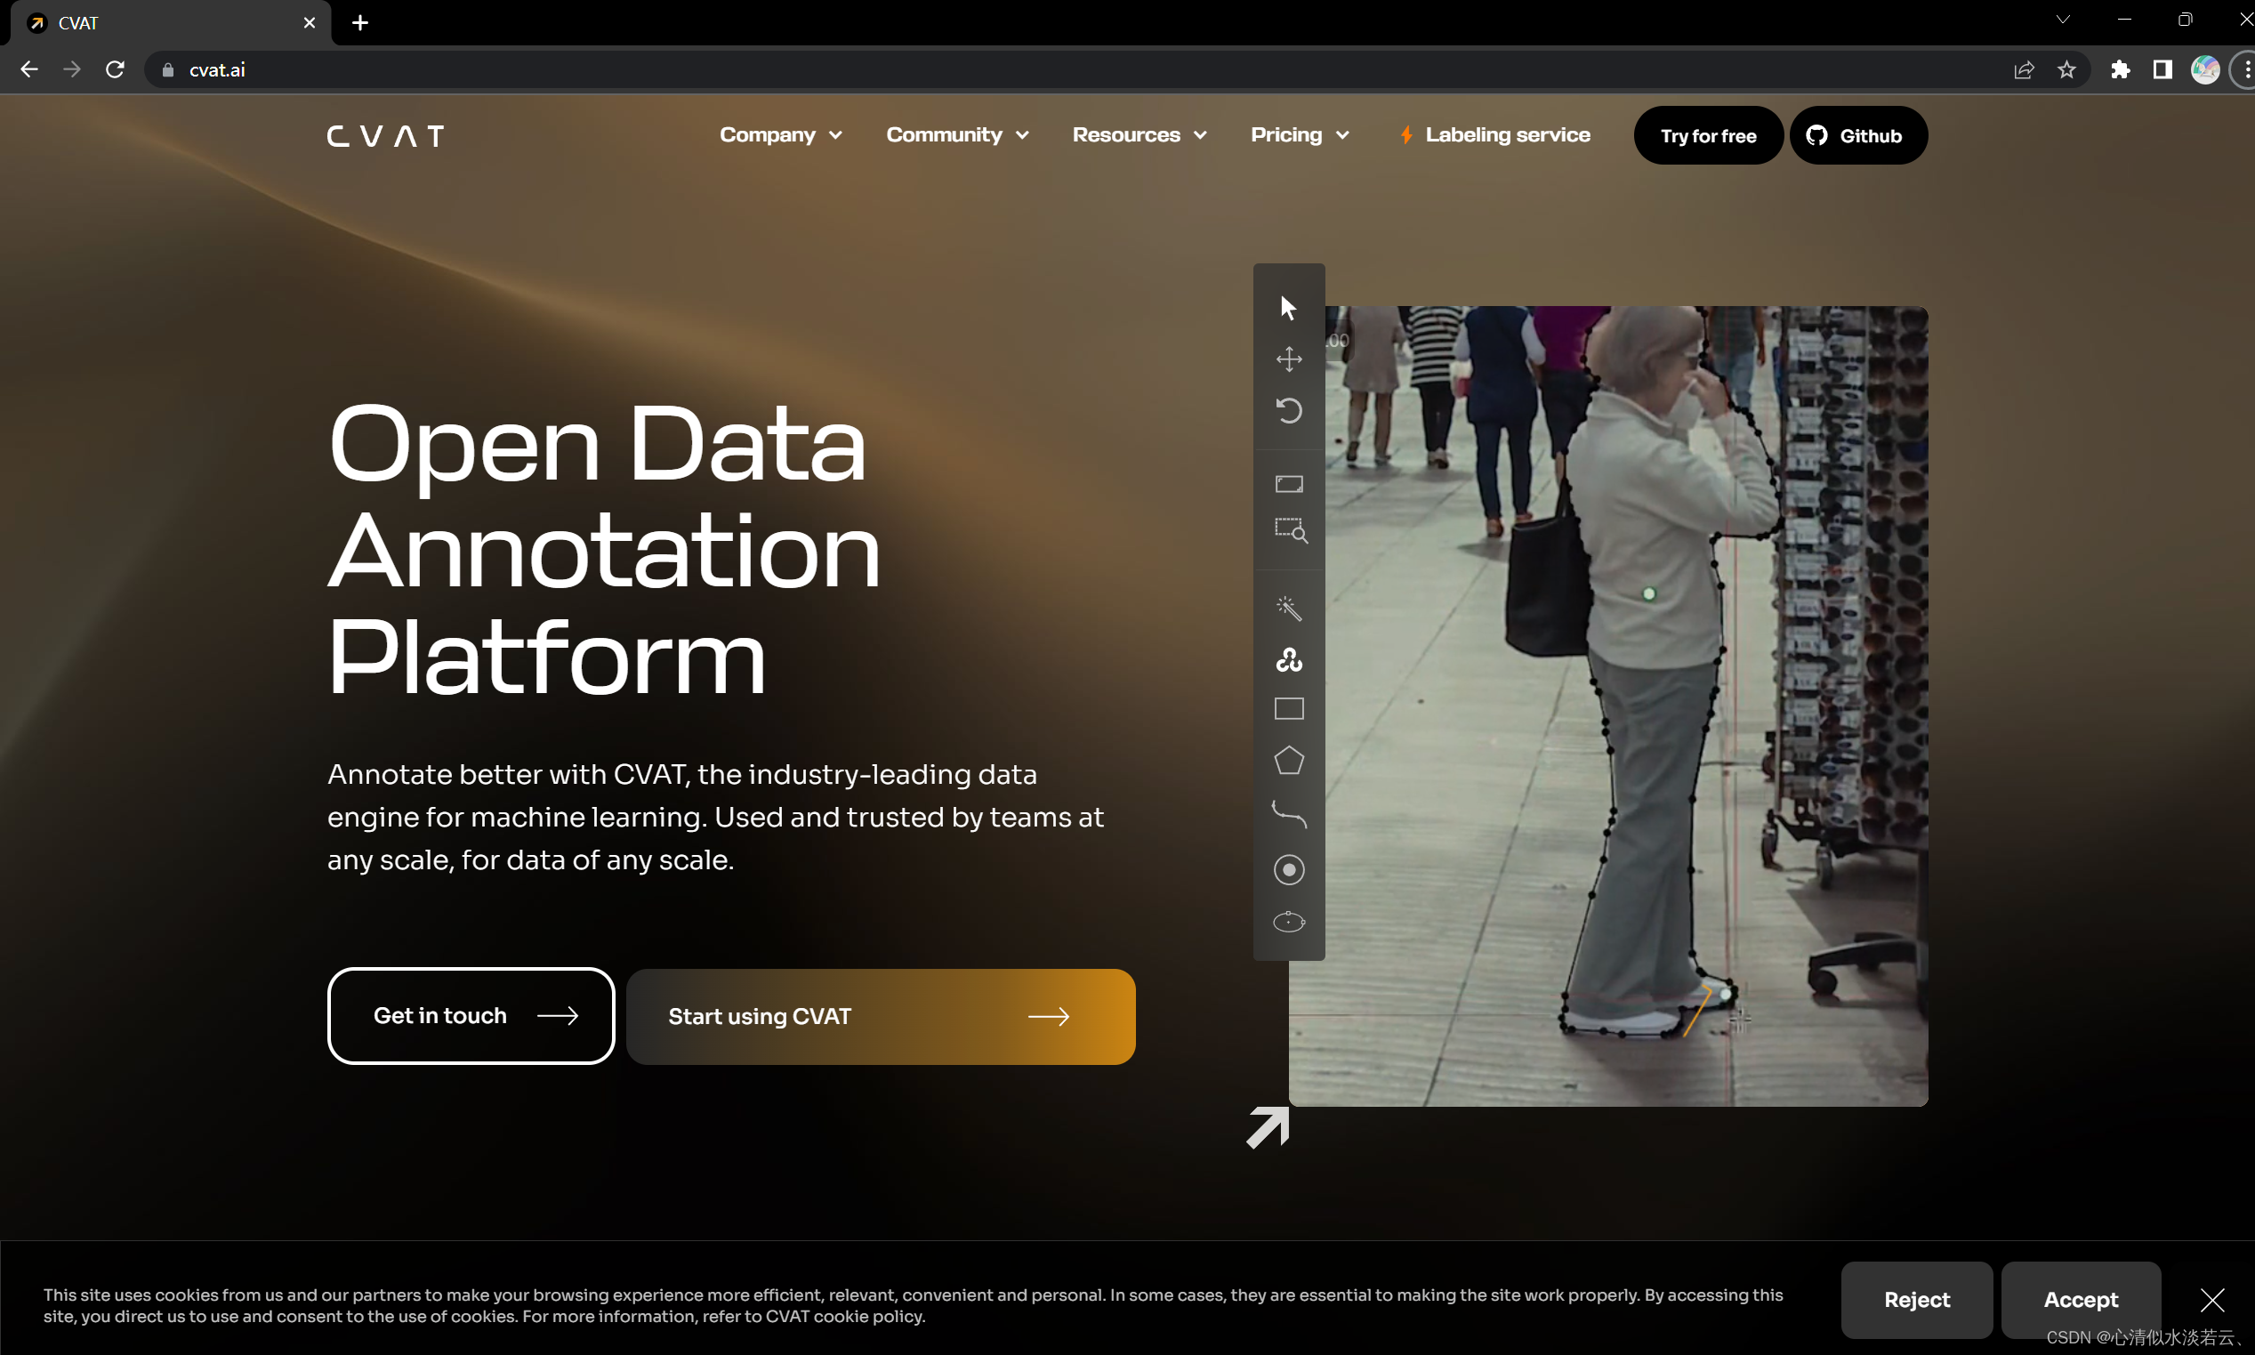
Task: Select the ellipse/point annotation tool
Action: [1289, 922]
